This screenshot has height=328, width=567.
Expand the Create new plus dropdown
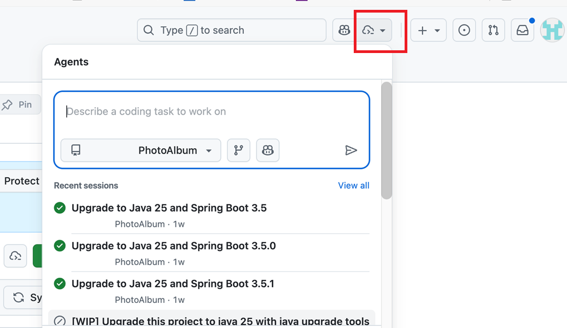pyautogui.click(x=428, y=31)
